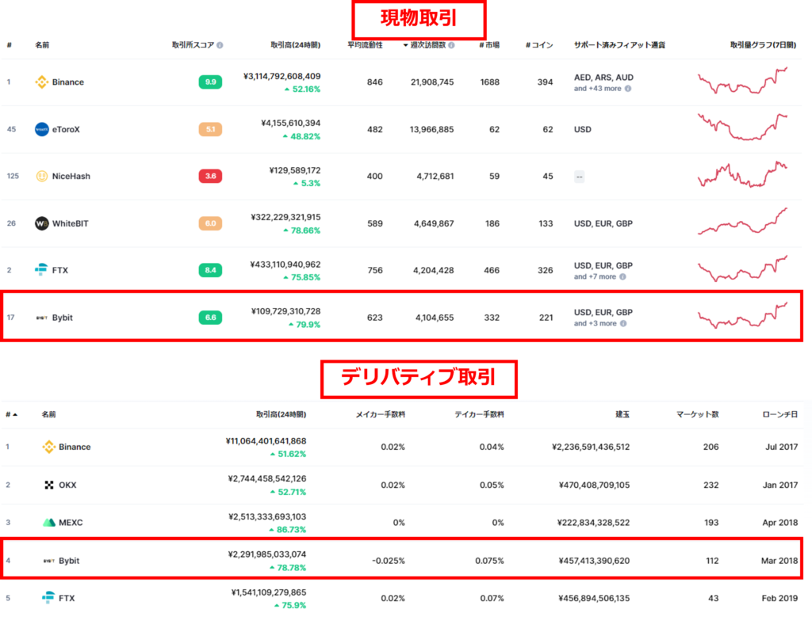812x617 pixels.
Task: Click Bybit maker fee -0.025%
Action: point(389,561)
